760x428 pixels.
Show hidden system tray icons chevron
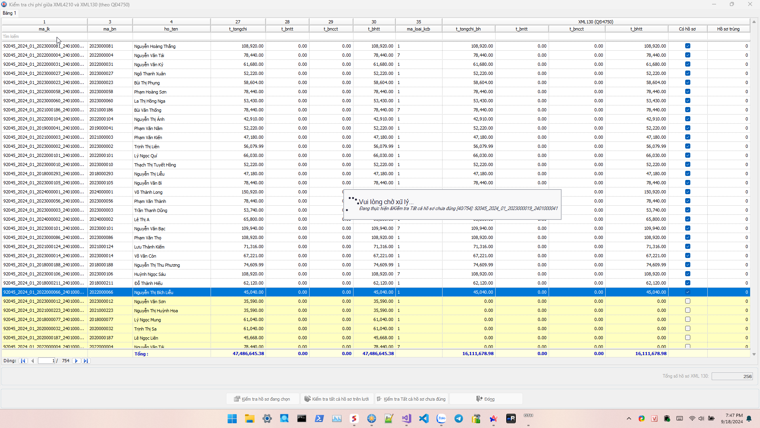coord(629,418)
